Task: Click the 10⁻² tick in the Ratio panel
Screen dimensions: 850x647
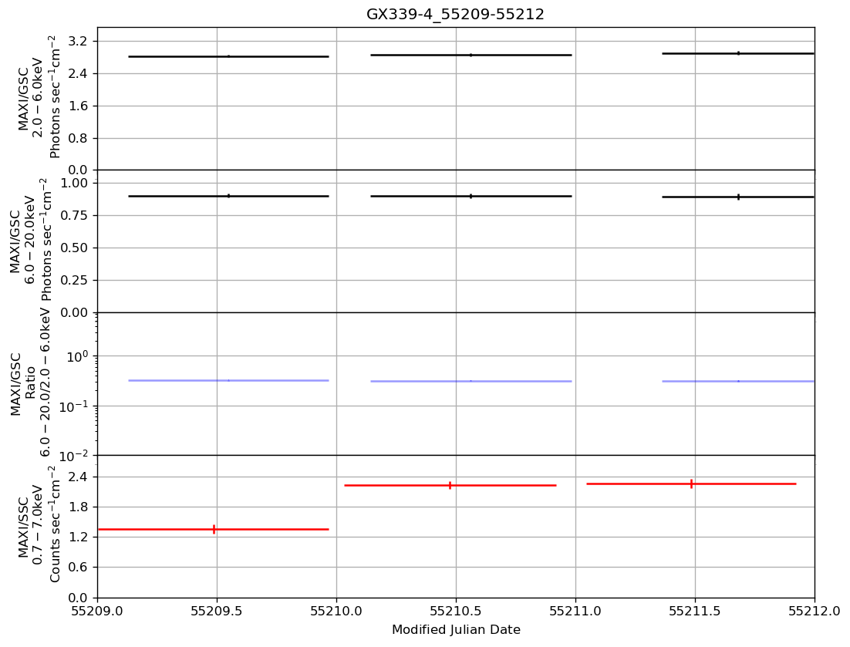Action: pyautogui.click(x=76, y=456)
